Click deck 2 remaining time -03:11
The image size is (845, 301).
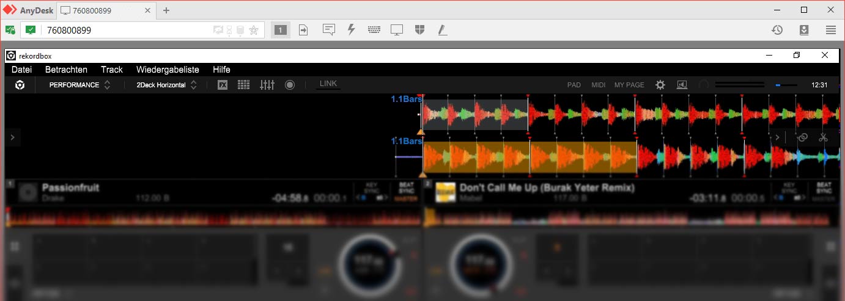(x=707, y=198)
